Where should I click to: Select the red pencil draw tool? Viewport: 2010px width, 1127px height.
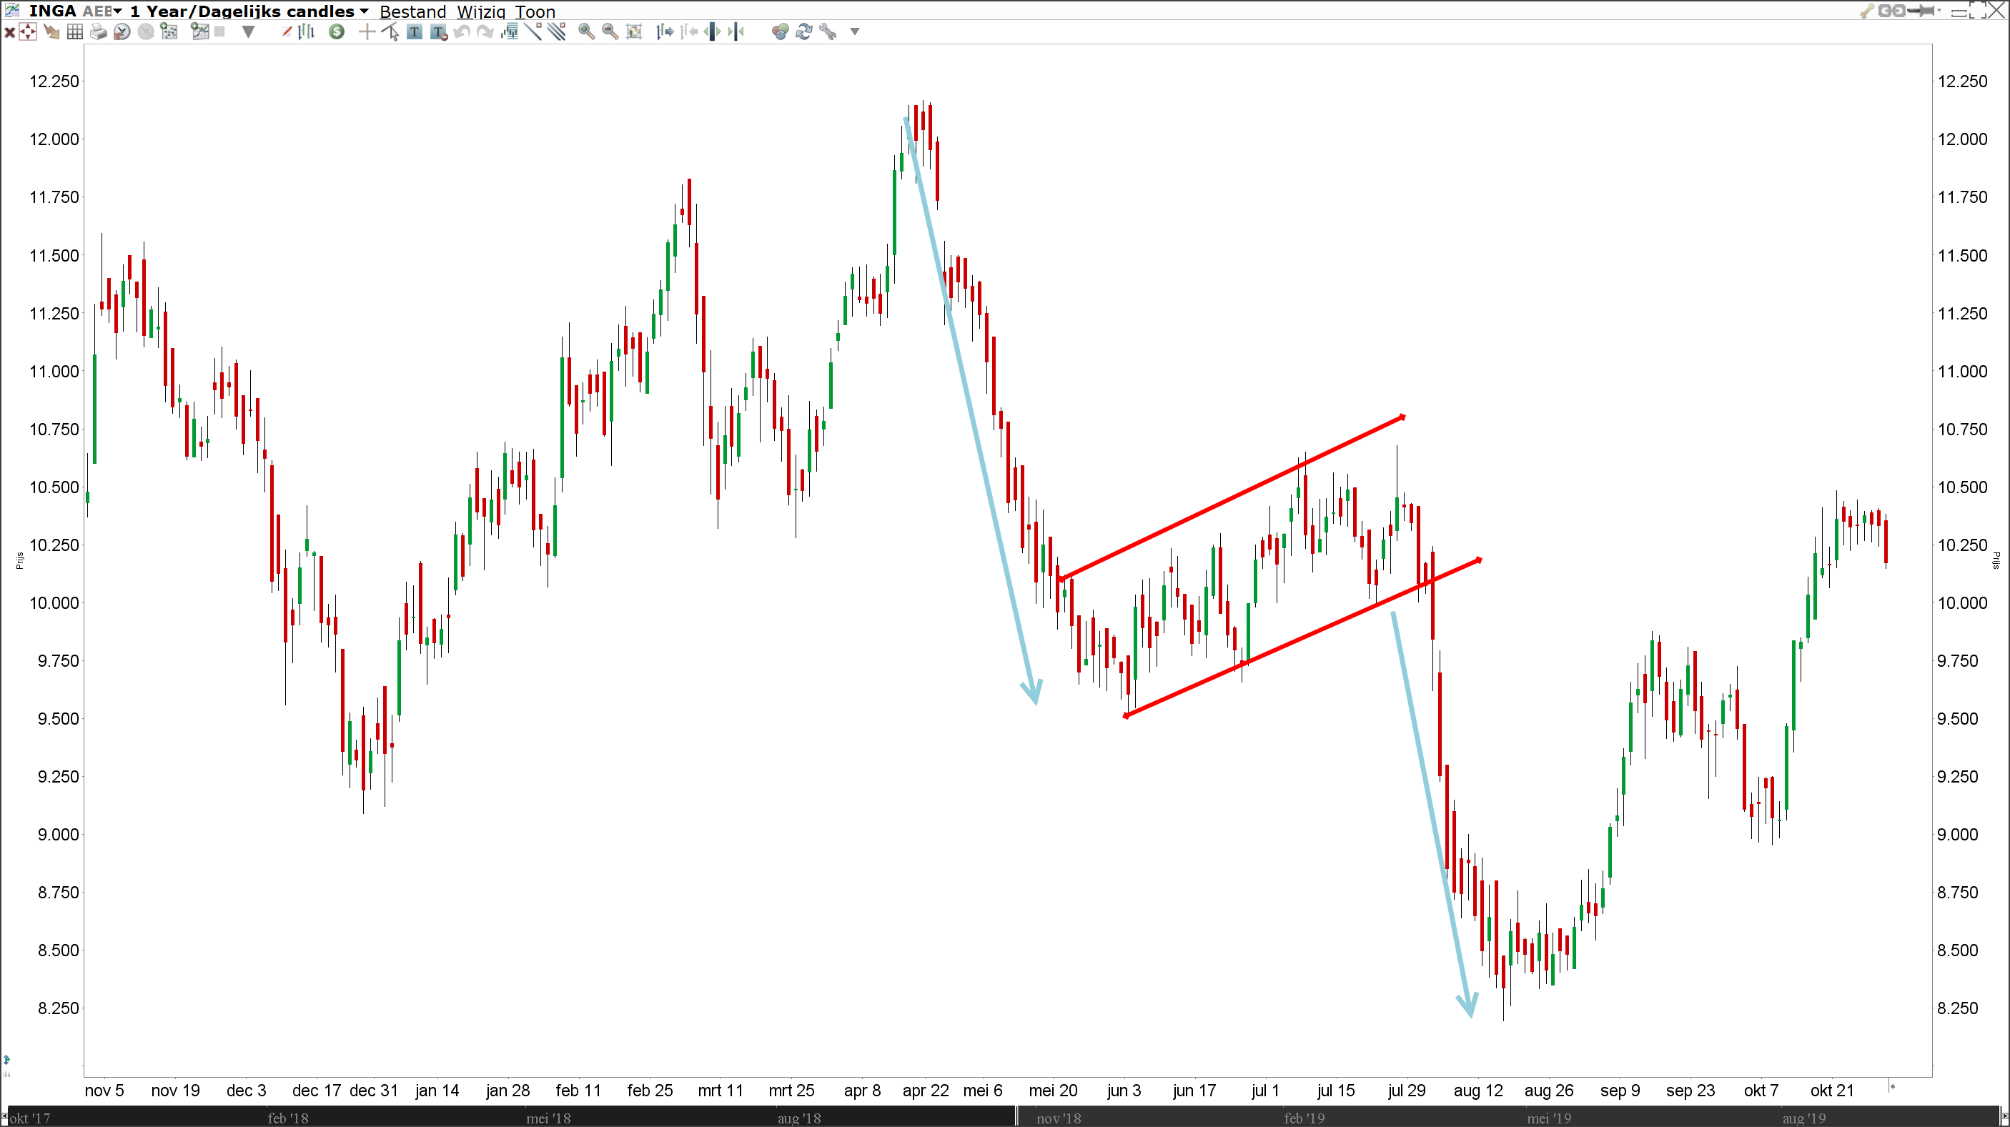pyautogui.click(x=287, y=32)
